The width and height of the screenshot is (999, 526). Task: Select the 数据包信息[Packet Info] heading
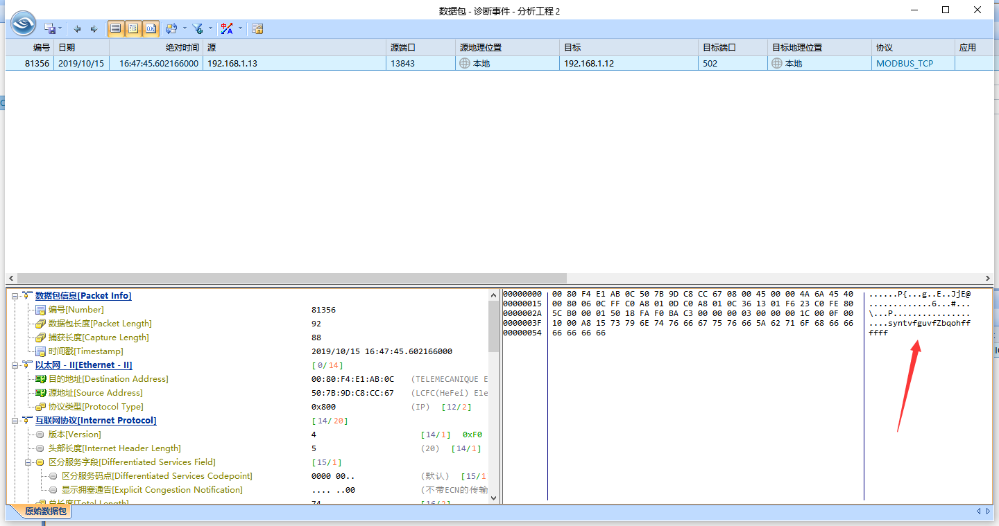(83, 296)
